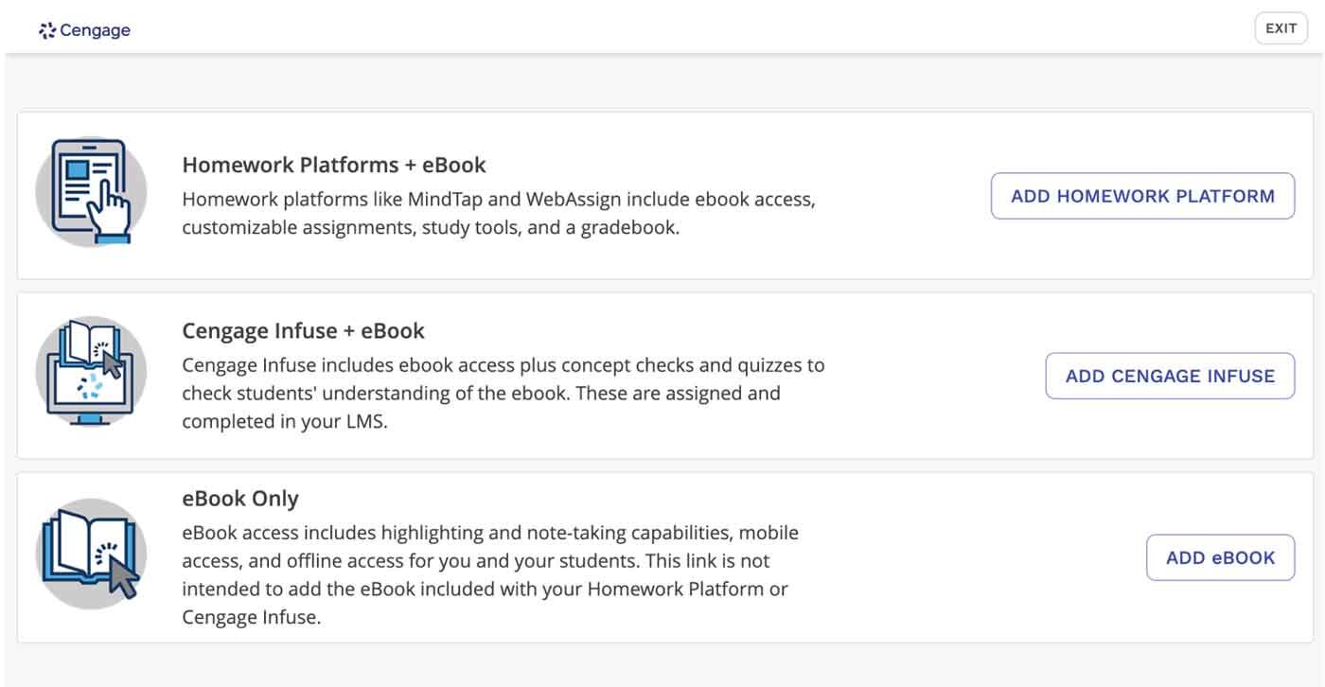Click the EXIT button in the header
Viewport: 1325px width, 687px height.
click(1281, 28)
